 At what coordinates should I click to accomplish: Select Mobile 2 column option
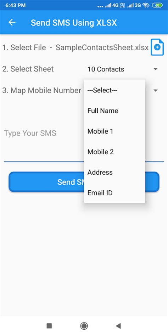114,152
